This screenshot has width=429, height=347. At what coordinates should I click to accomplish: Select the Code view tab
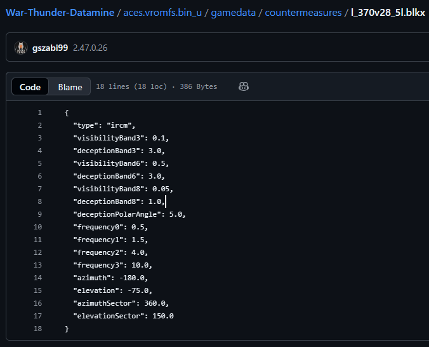coord(30,87)
